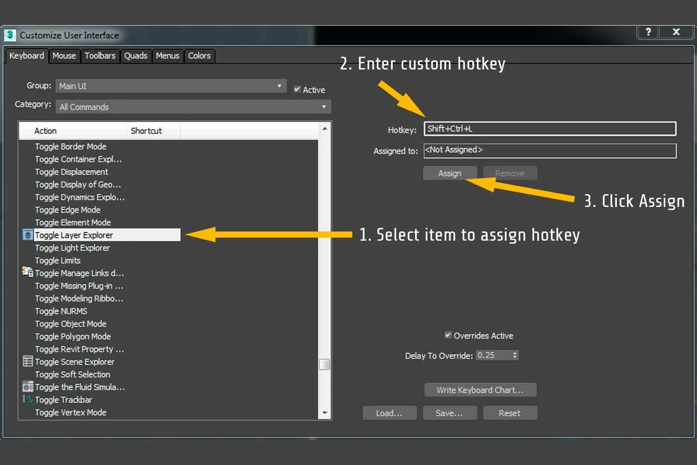Viewport: 697px width, 465px height.
Task: Click the Delay To Override spinner arrows
Action: tap(515, 355)
